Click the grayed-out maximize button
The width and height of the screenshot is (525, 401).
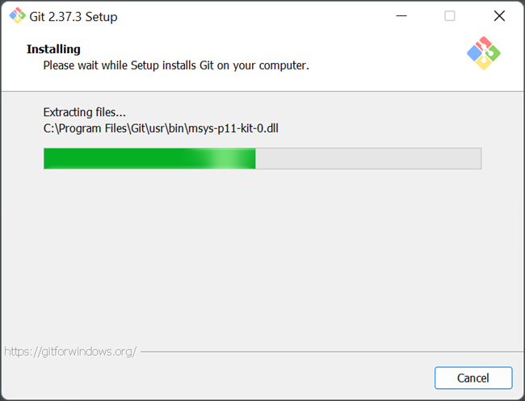450,16
